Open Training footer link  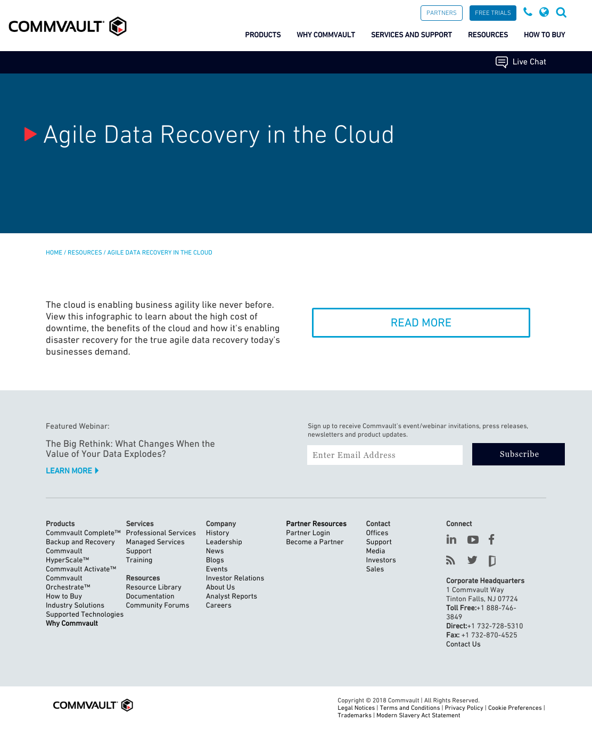139,560
